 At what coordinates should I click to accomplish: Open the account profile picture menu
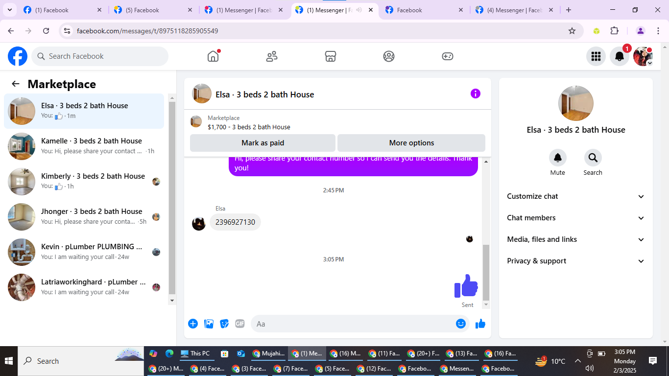[643, 56]
